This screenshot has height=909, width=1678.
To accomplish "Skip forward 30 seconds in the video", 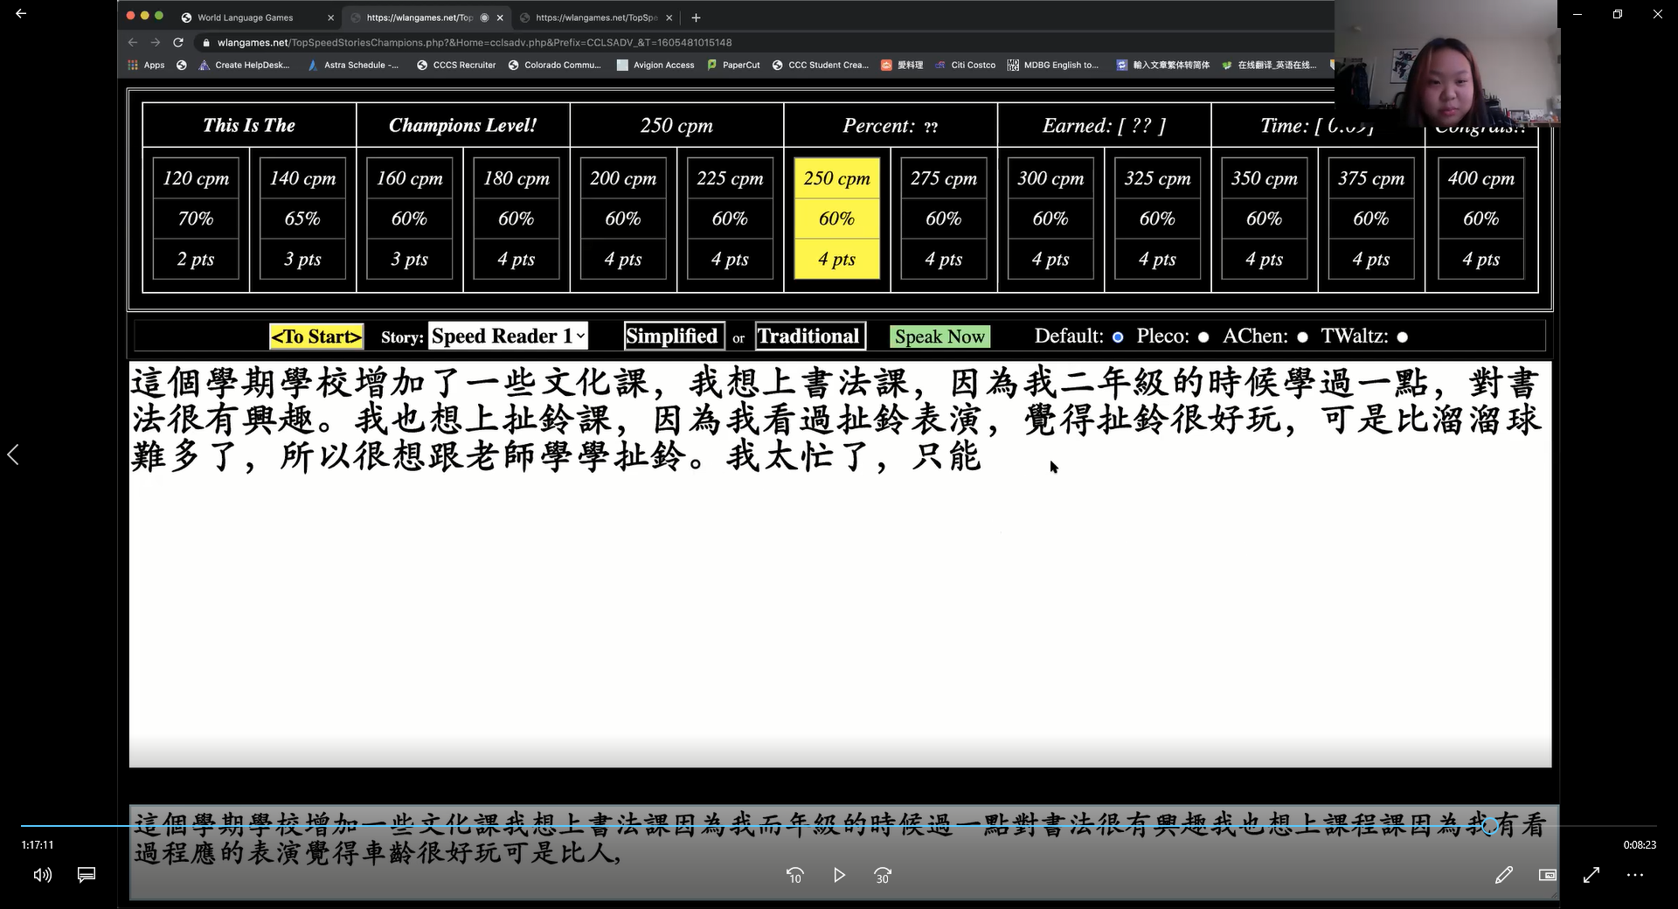I will (883, 875).
